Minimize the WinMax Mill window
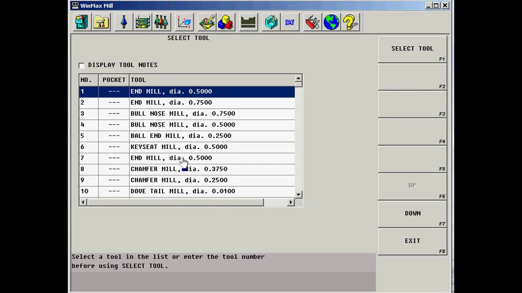This screenshot has width=522, height=293. click(429, 5)
